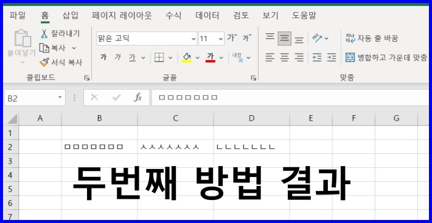
Task: Select row 2 header
Action: [x=10, y=147]
